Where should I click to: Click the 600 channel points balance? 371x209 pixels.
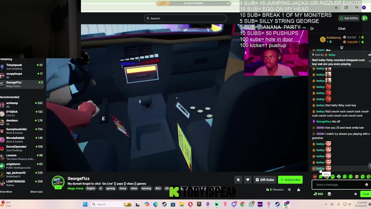pos(318,194)
